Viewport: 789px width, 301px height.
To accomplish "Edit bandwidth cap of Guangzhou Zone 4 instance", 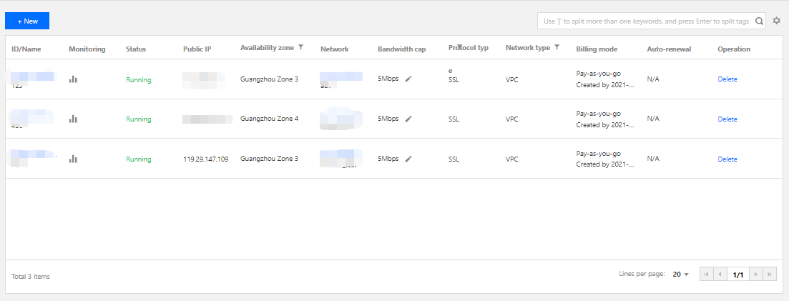I will (408, 119).
